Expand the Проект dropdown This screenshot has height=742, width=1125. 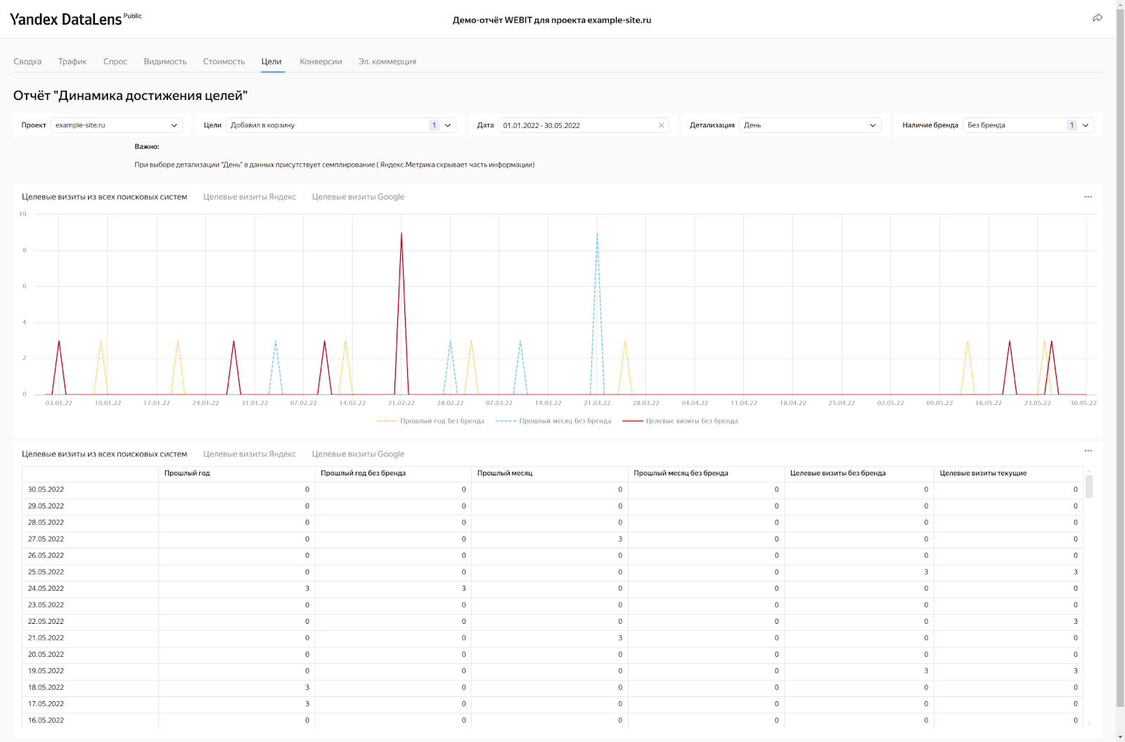pyautogui.click(x=116, y=125)
